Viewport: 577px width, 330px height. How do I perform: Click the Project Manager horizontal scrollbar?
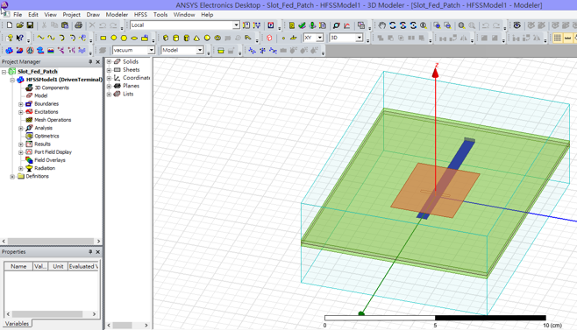click(51, 241)
